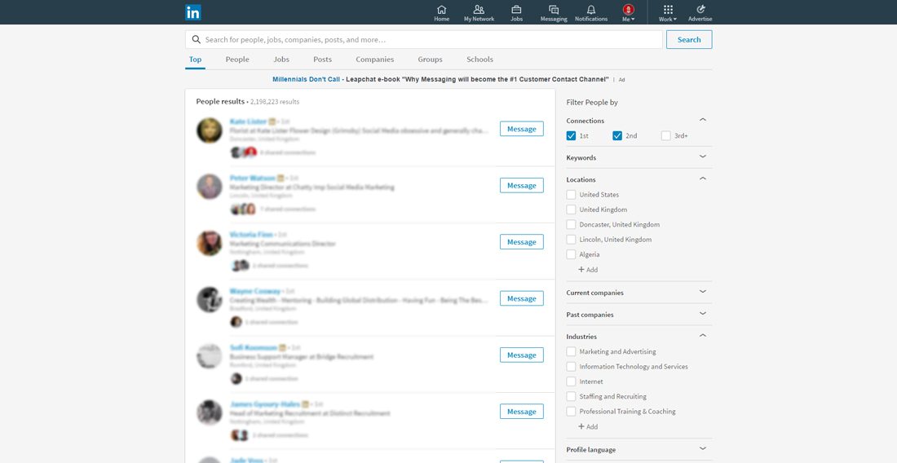Message James Gyoury-Hales
The image size is (897, 463).
pos(522,412)
